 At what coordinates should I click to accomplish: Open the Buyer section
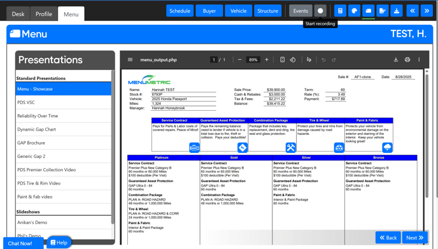point(209,11)
